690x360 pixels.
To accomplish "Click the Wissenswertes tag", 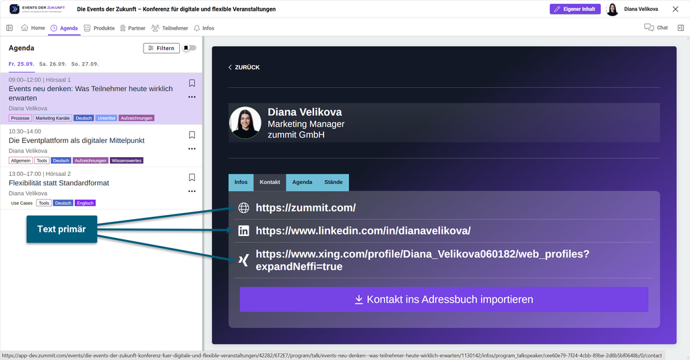I will point(127,160).
